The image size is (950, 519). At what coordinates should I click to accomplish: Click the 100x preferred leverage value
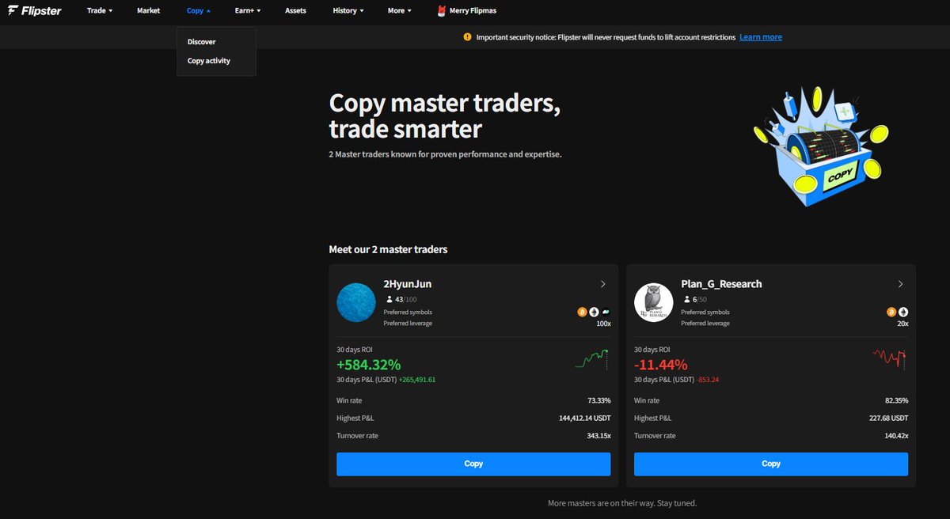(x=603, y=324)
